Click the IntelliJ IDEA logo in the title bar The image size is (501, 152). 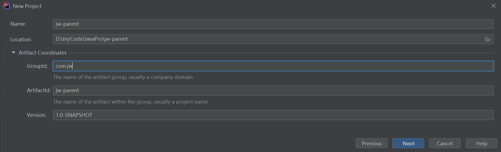tap(6, 6)
